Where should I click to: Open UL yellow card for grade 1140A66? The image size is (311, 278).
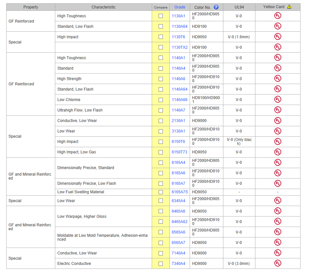[278, 99]
